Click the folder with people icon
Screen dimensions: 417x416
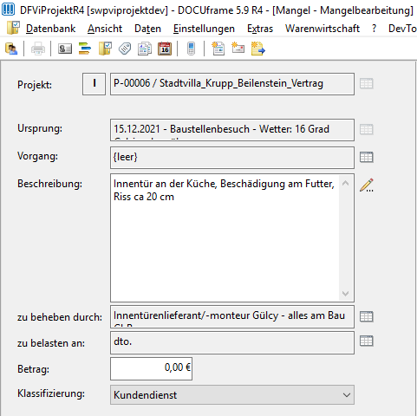click(x=11, y=49)
